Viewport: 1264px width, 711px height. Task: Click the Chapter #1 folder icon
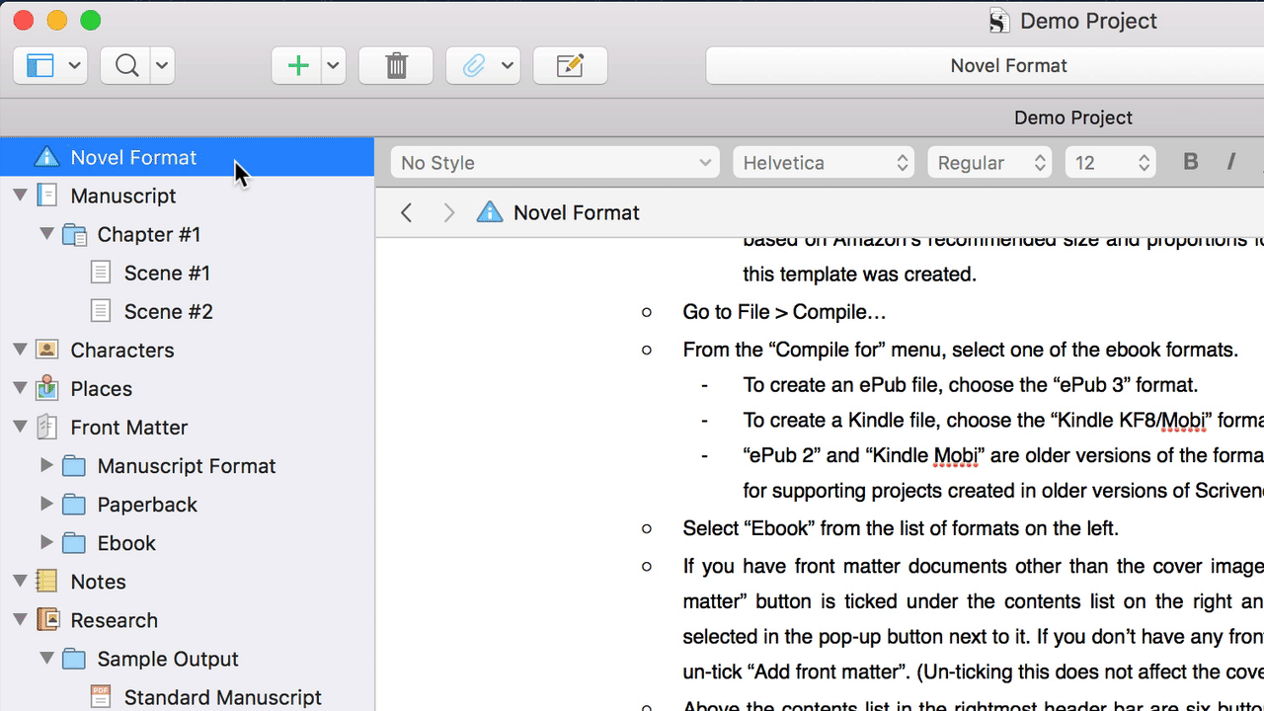coord(74,234)
